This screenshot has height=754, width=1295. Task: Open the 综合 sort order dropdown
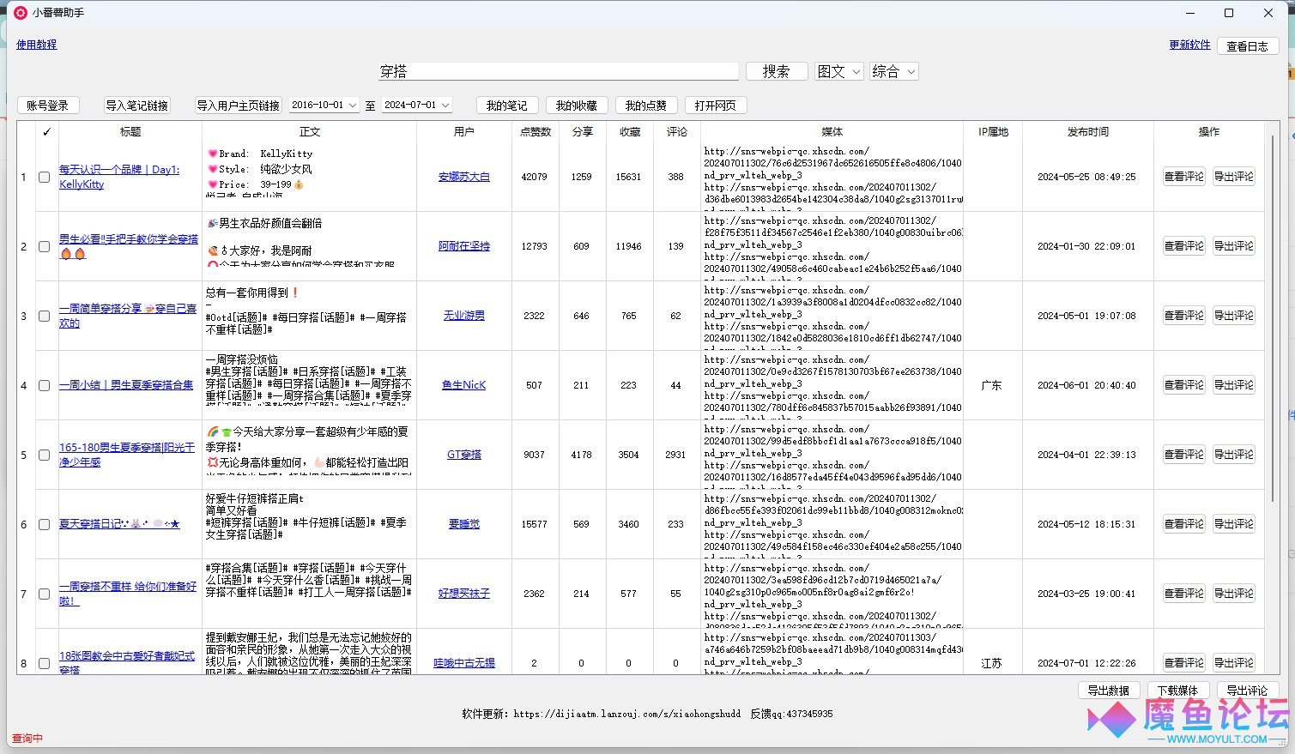coord(893,71)
